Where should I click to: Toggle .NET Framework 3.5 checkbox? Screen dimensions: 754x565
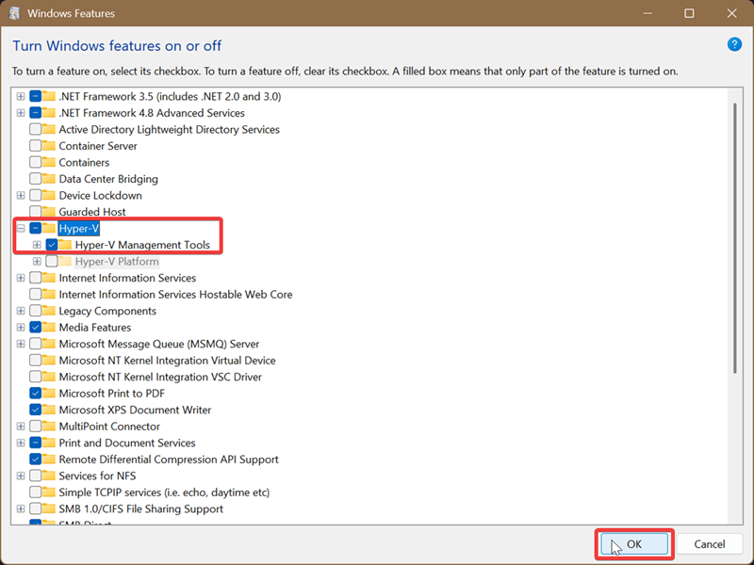click(35, 96)
